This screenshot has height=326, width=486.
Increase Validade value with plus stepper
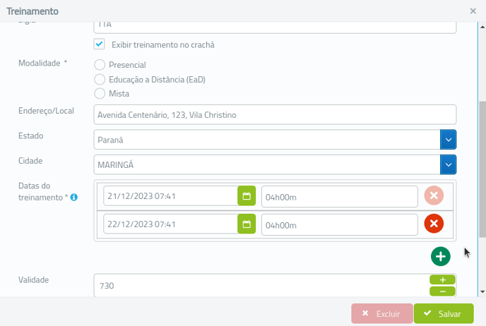pos(442,280)
